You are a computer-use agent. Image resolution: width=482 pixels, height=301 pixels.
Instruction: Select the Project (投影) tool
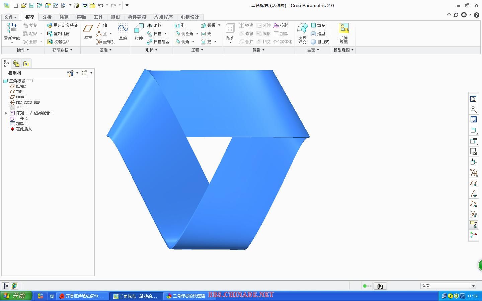pyautogui.click(x=281, y=25)
